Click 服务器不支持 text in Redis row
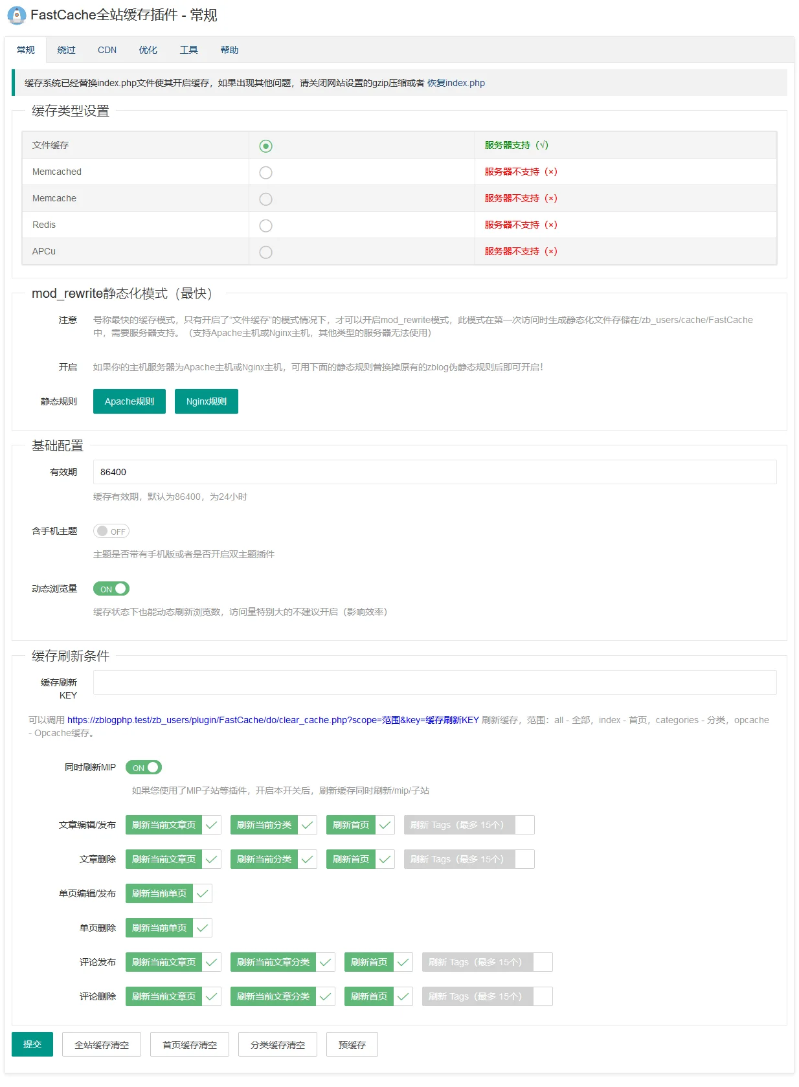The width and height of the screenshot is (799, 1087). point(521,225)
